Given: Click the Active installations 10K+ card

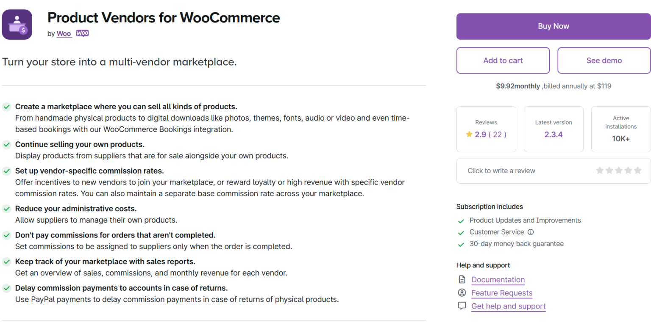Looking at the screenshot, I should pos(620,129).
